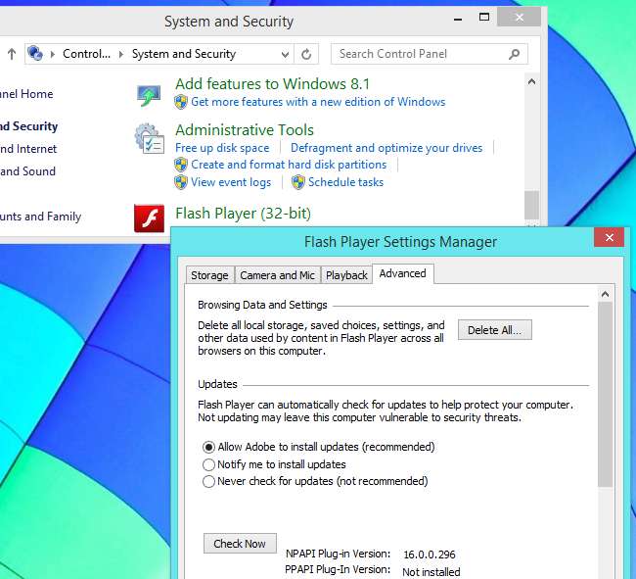The height and width of the screenshot is (579, 636).
Task: Click the Check Now button
Action: 240,544
